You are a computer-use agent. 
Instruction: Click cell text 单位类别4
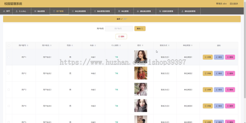tap(188, 106)
